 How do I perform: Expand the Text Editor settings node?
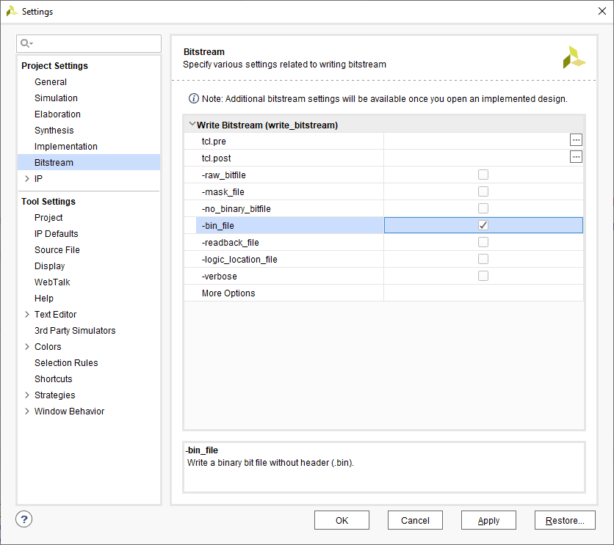[x=27, y=315]
